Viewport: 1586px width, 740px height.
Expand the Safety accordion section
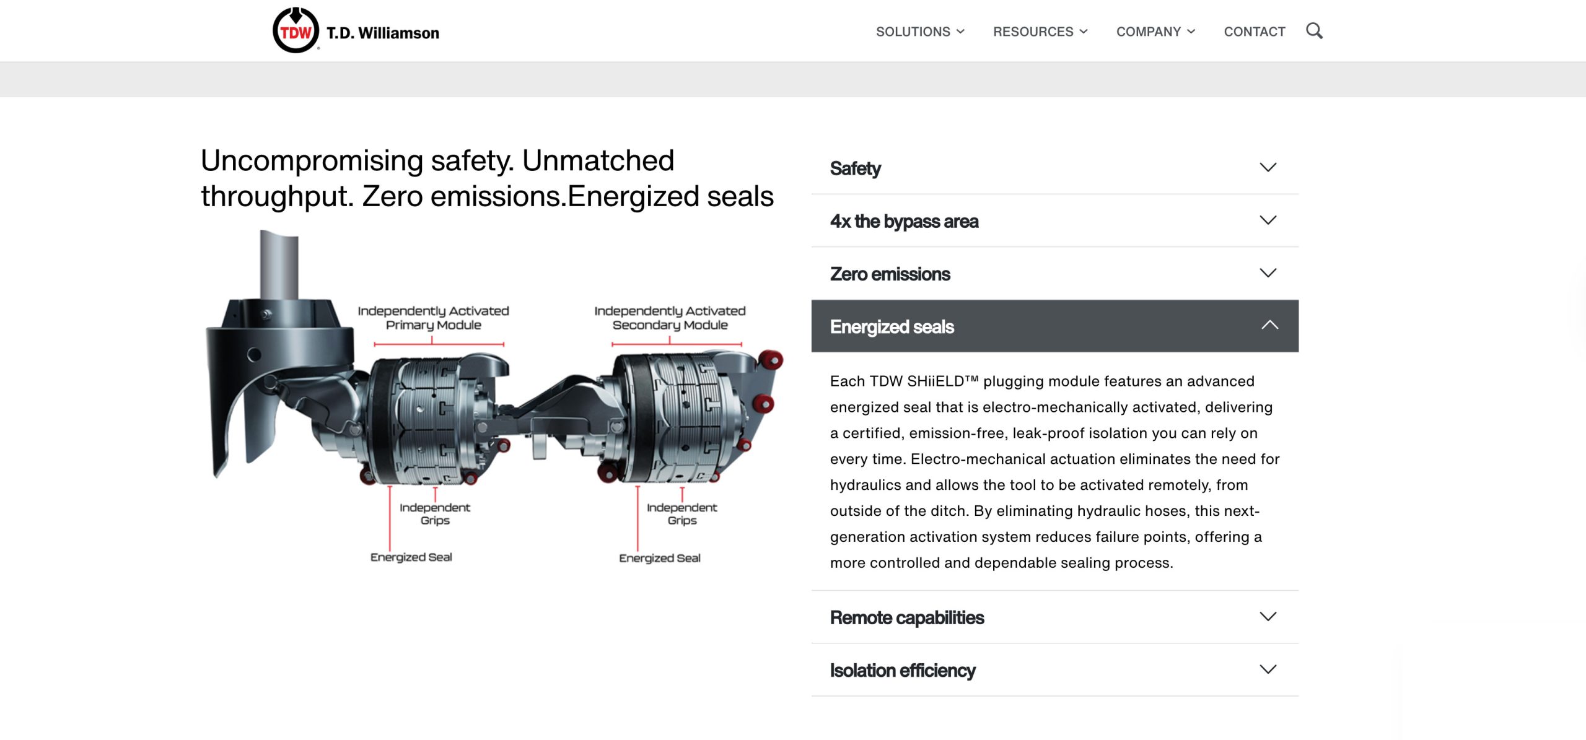[1054, 168]
